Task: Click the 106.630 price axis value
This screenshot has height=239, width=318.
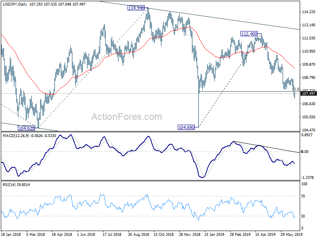Action: tap(308, 104)
